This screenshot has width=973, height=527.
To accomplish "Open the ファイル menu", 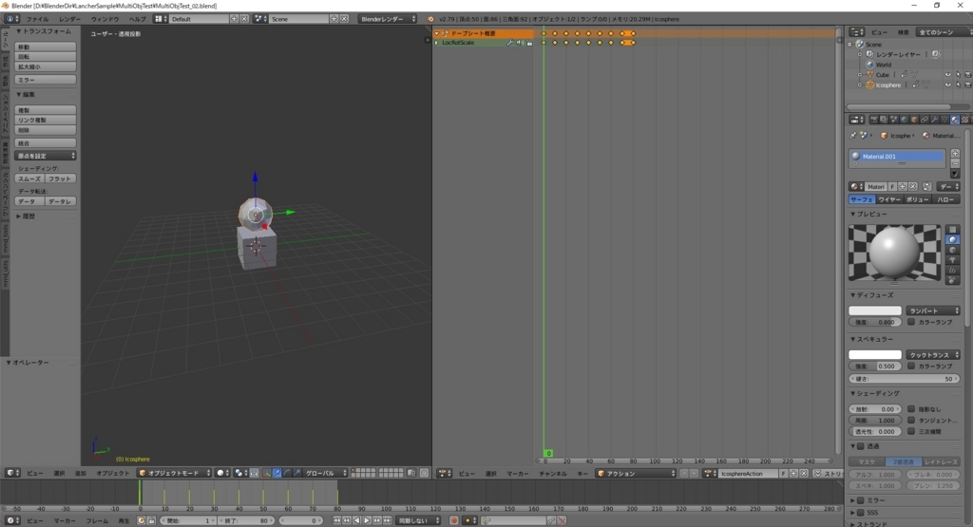I will pyautogui.click(x=37, y=19).
